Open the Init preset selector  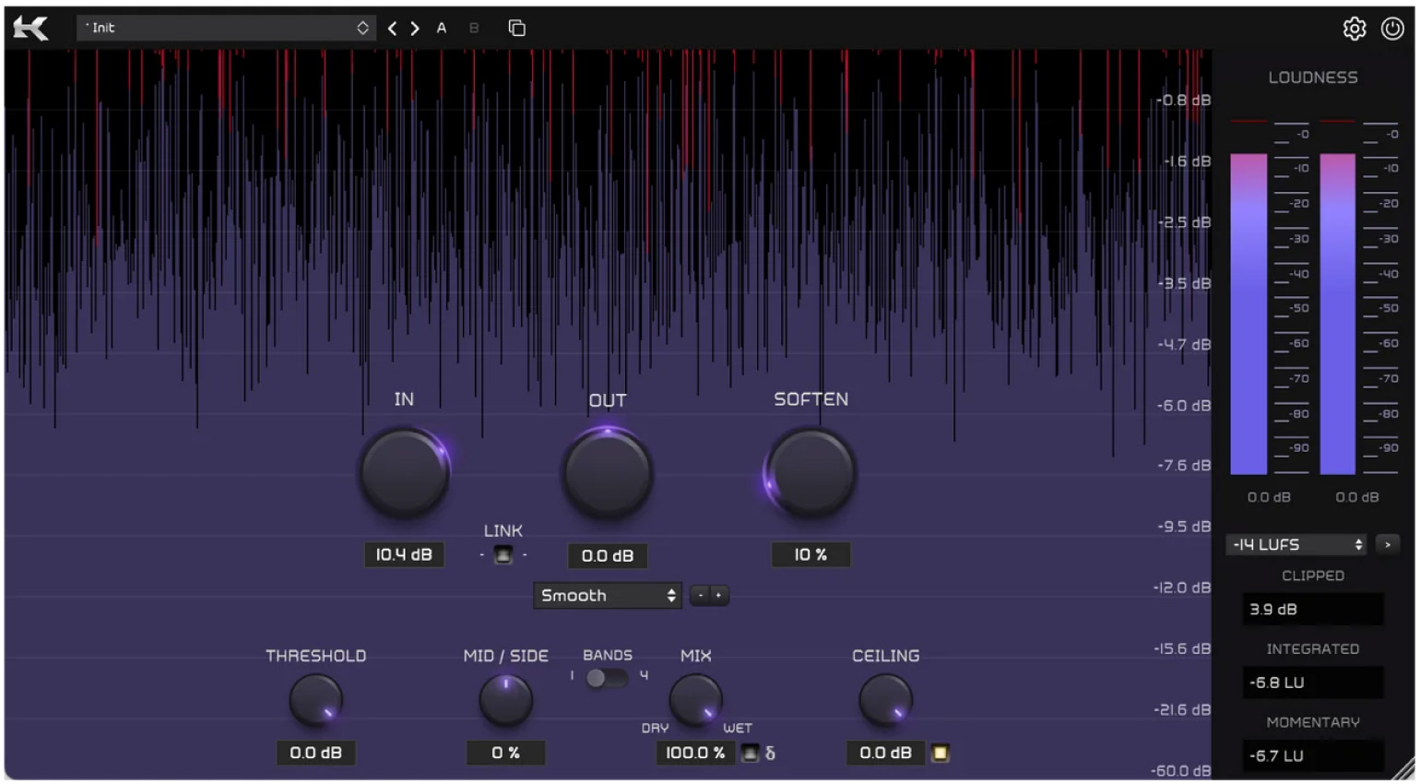(x=226, y=28)
